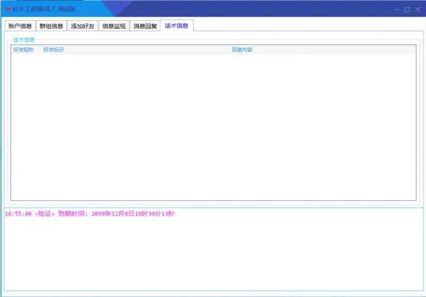The image size is (426, 297).
Task: Open the 群组信息 tab
Action: pyautogui.click(x=51, y=26)
